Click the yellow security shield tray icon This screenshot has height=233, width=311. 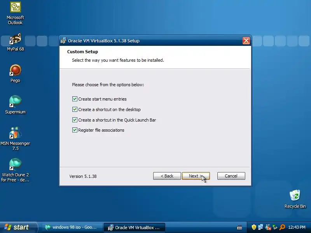[254, 227]
